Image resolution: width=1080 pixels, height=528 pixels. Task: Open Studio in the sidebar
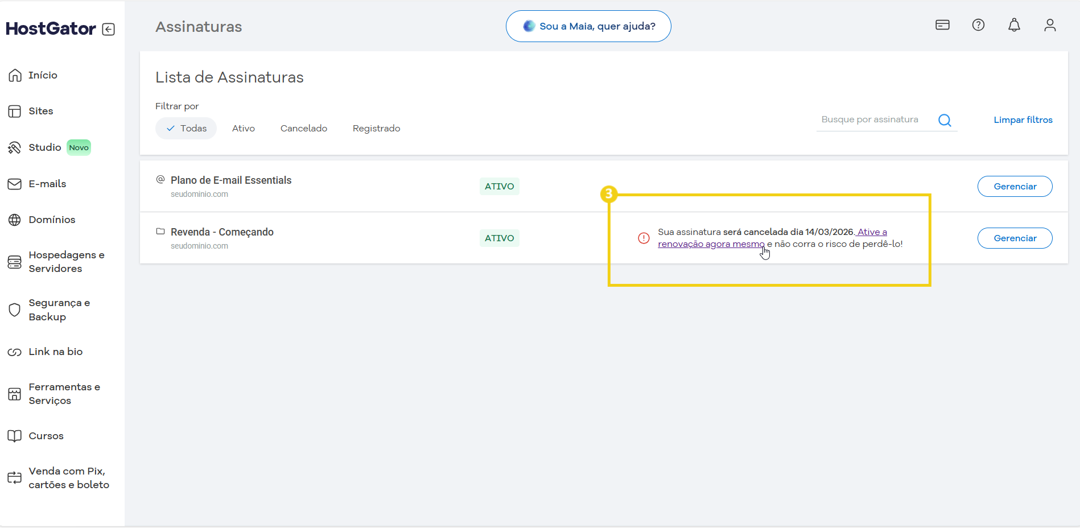click(x=45, y=147)
